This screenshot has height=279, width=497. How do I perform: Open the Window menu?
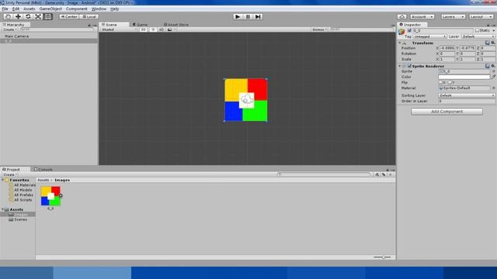[x=99, y=9]
